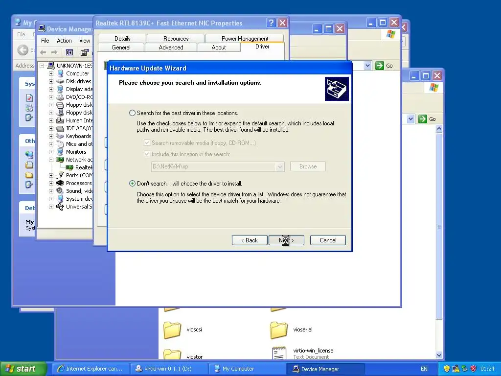Switch to My Computer taskbar button
Screen dimensions: 501x376
[247, 369]
